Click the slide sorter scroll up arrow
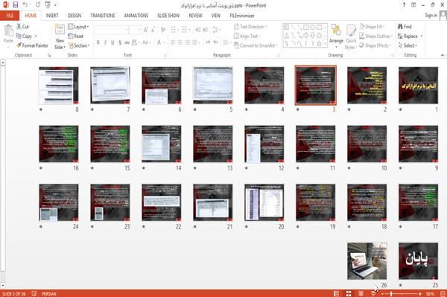 click(x=3, y=63)
